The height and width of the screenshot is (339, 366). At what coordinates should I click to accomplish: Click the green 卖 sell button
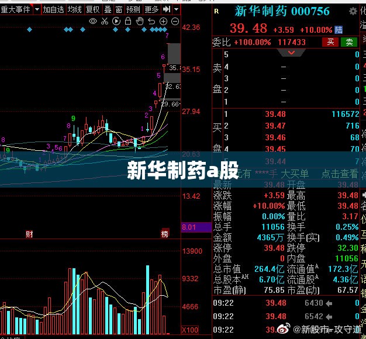pyautogui.click(x=349, y=42)
